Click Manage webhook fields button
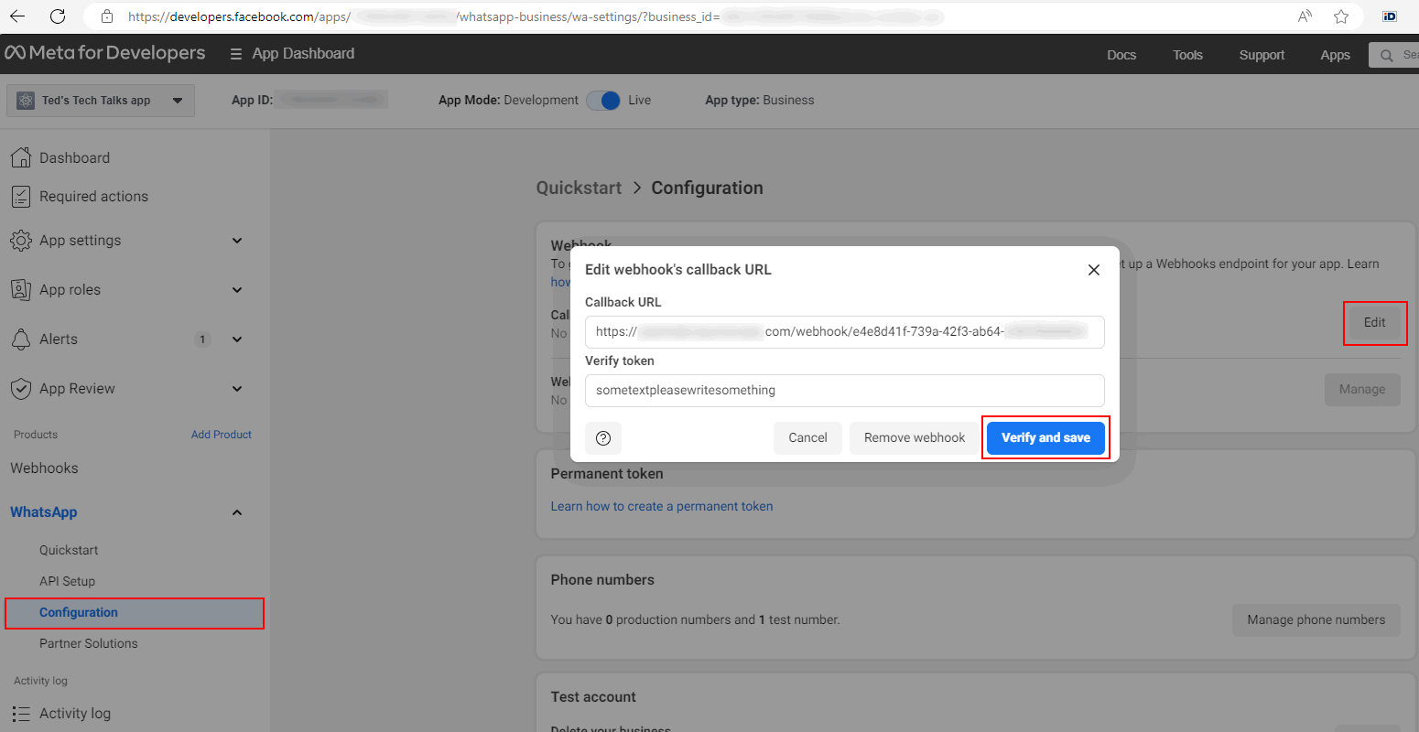The width and height of the screenshot is (1419, 732). click(x=1362, y=389)
